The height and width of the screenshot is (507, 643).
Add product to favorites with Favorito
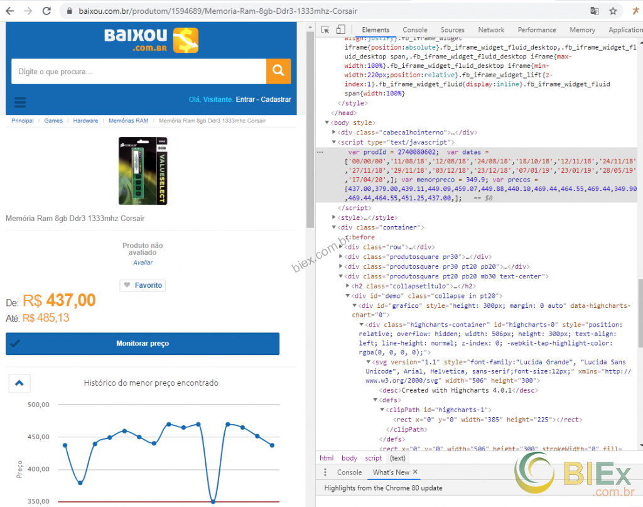(143, 285)
